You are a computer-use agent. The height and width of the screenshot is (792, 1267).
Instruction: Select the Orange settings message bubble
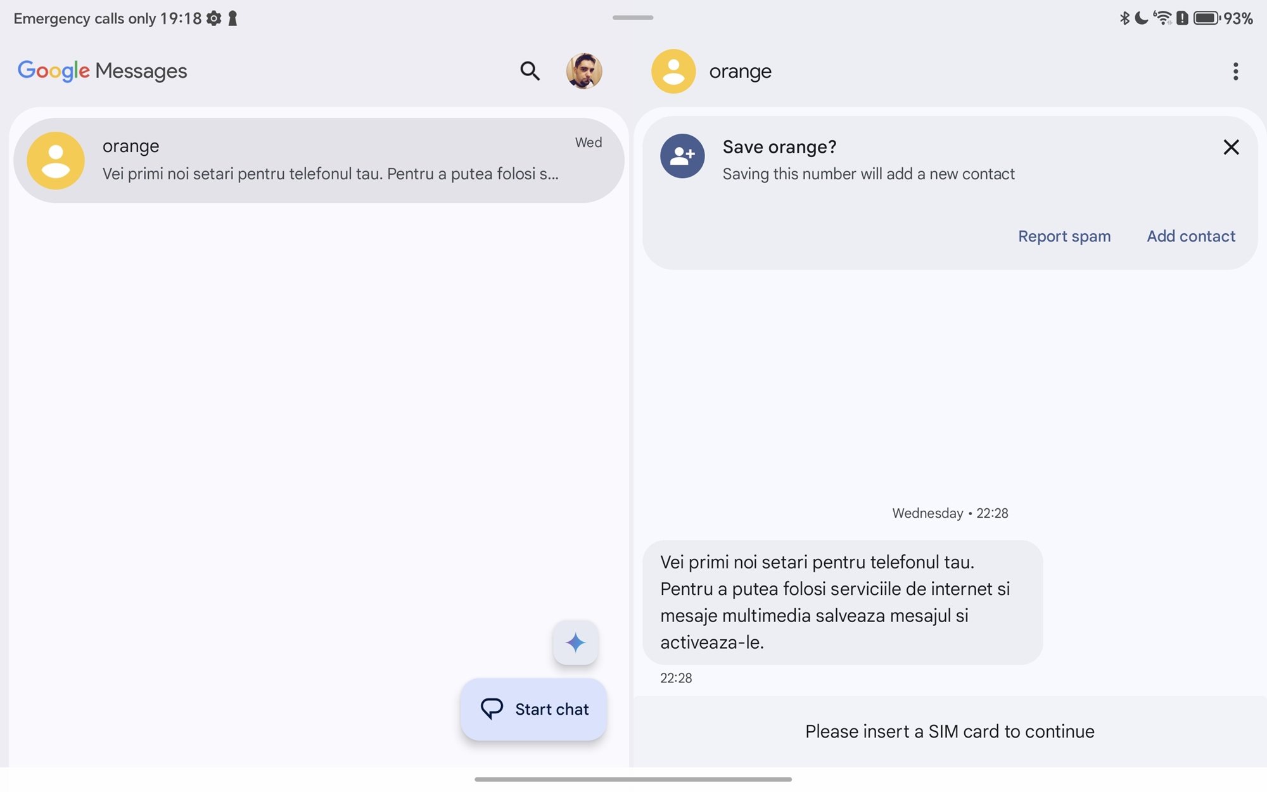842,602
